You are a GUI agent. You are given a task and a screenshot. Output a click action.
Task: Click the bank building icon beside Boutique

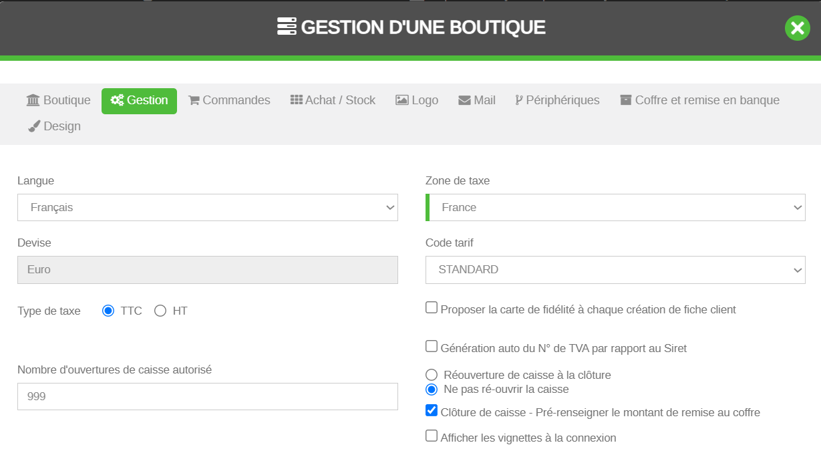(33, 100)
